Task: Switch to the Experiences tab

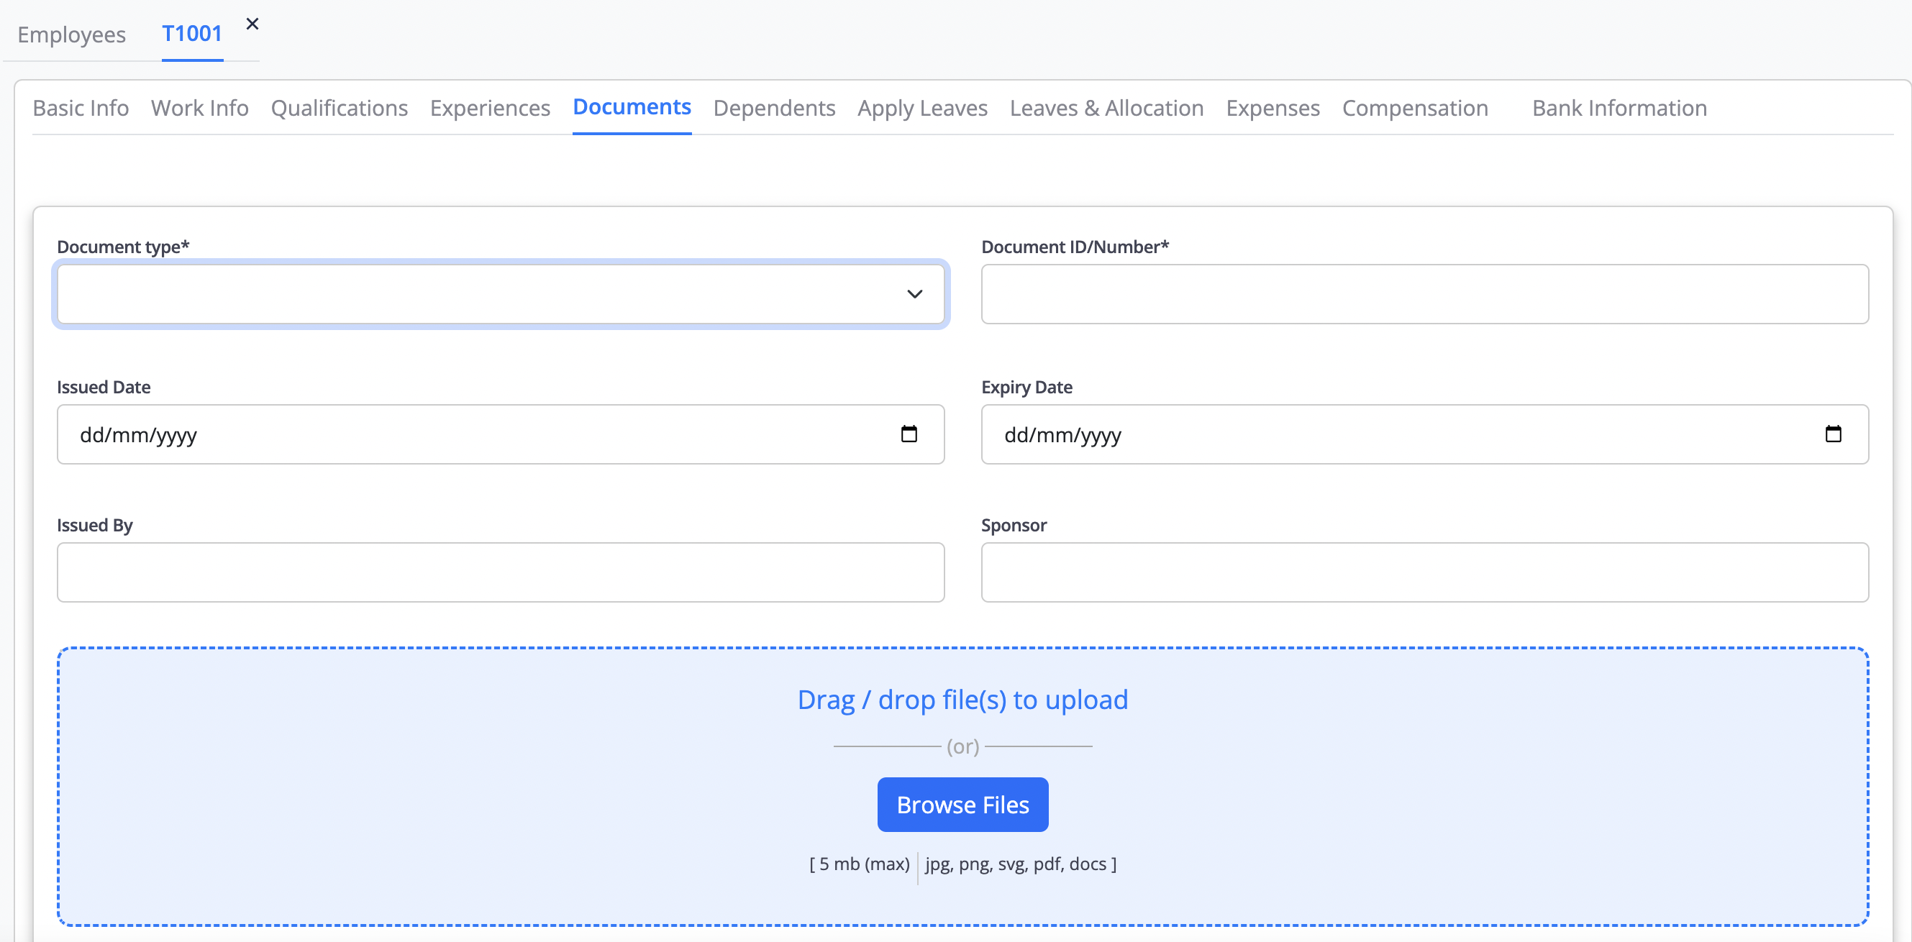Action: point(490,109)
